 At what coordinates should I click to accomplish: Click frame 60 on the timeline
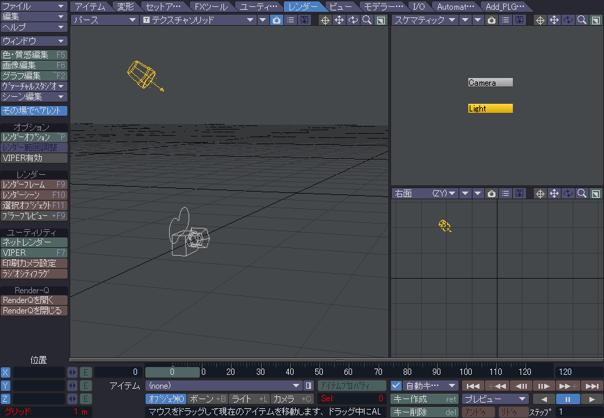(x=348, y=372)
